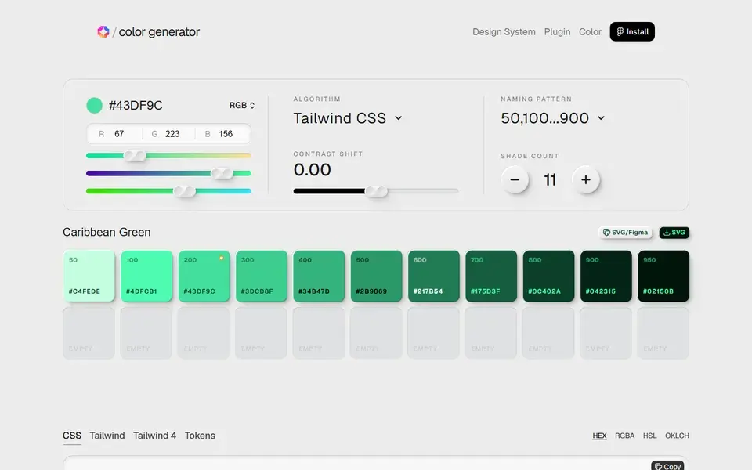Click the black Install button
This screenshot has height=470, width=752.
pyautogui.click(x=632, y=31)
